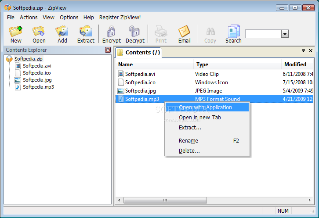Click the Decrypt open padlock icon
This screenshot has height=218, width=319.
(134, 31)
